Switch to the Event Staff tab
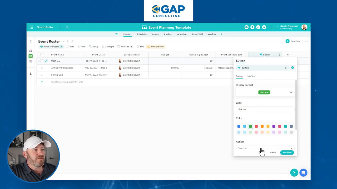Screen dimensions: 337x189 [197, 34]
